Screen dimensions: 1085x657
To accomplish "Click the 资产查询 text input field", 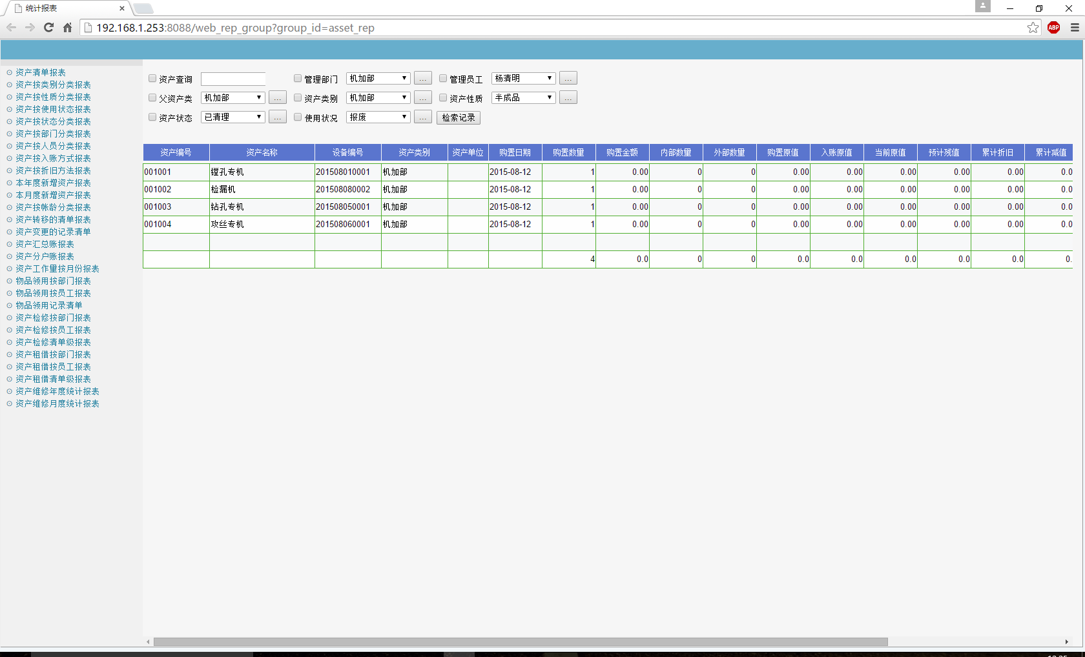I will 232,79.
